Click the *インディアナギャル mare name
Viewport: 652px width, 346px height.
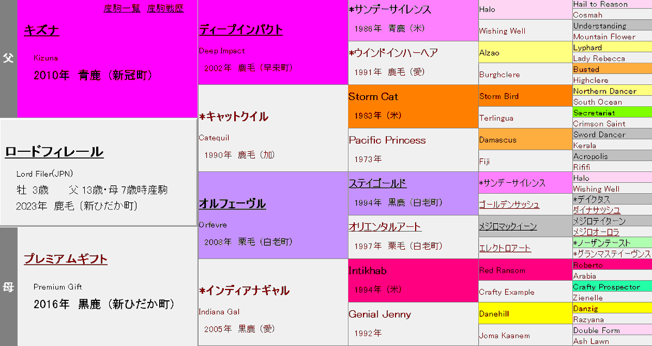click(x=244, y=291)
